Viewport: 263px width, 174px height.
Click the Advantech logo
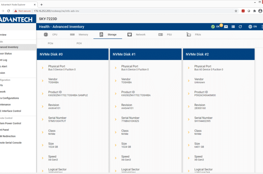coord(17,19)
